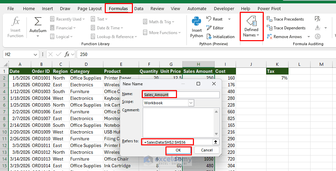The width and height of the screenshot is (336, 171).
Task: Click the Error Checking icon
Action: pyautogui.click(x=318, y=28)
